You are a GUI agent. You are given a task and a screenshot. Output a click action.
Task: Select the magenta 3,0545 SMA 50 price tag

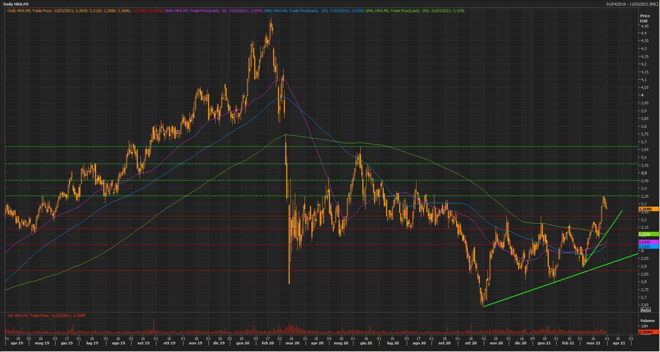648,242
